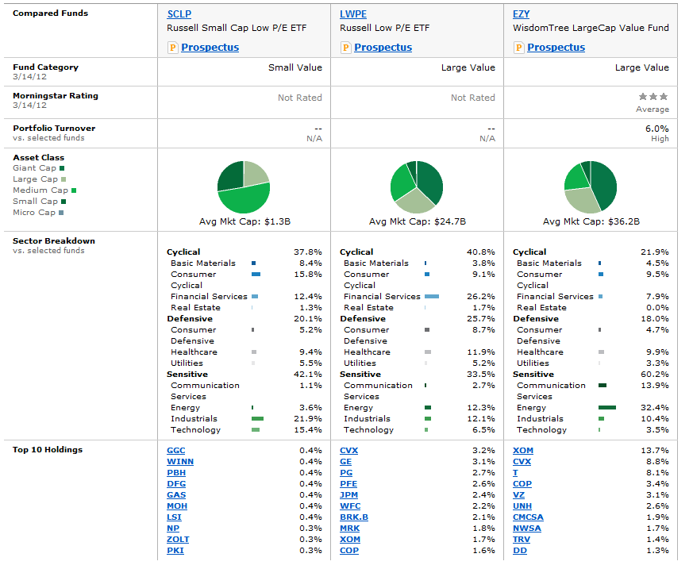Image resolution: width=693 pixels, height=569 pixels.
Task: Open T holding link under EZY
Action: coord(515,473)
